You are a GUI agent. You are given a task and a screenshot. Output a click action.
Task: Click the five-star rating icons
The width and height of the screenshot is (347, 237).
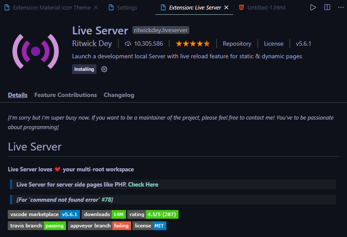193,43
